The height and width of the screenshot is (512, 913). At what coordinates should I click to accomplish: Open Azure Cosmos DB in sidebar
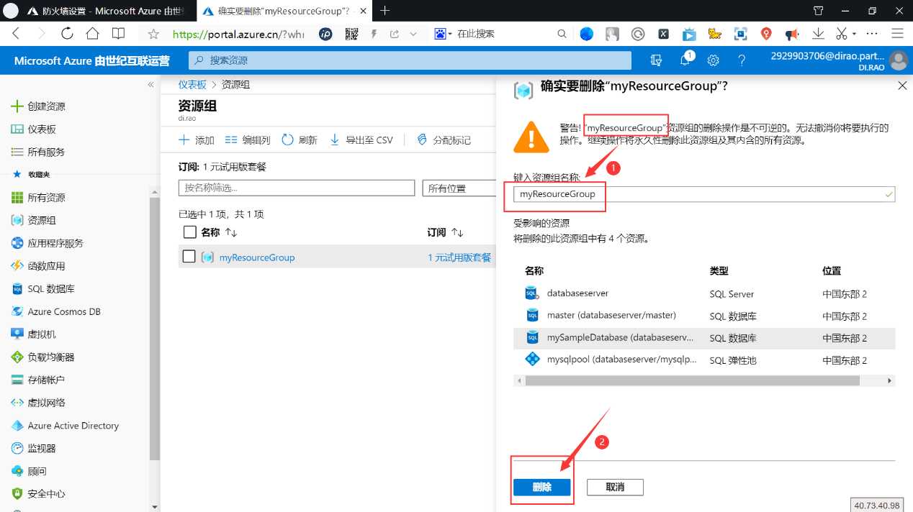[64, 311]
